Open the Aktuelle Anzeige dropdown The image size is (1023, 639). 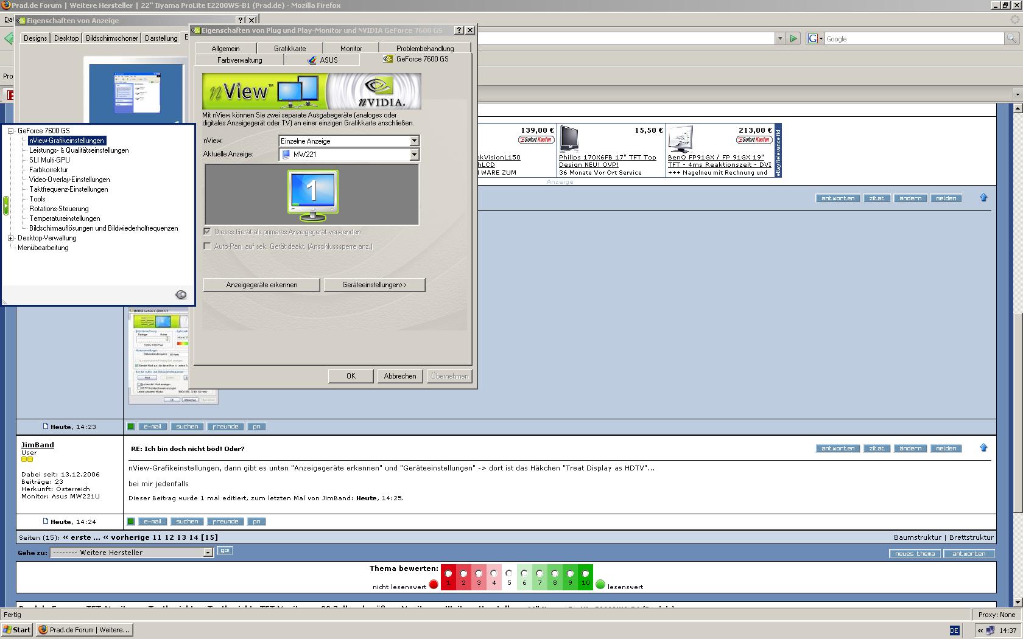point(414,155)
